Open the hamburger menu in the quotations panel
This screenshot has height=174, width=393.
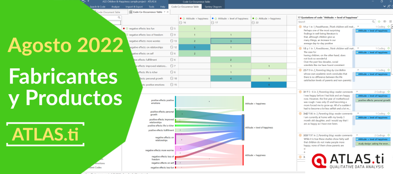[x=390, y=22]
